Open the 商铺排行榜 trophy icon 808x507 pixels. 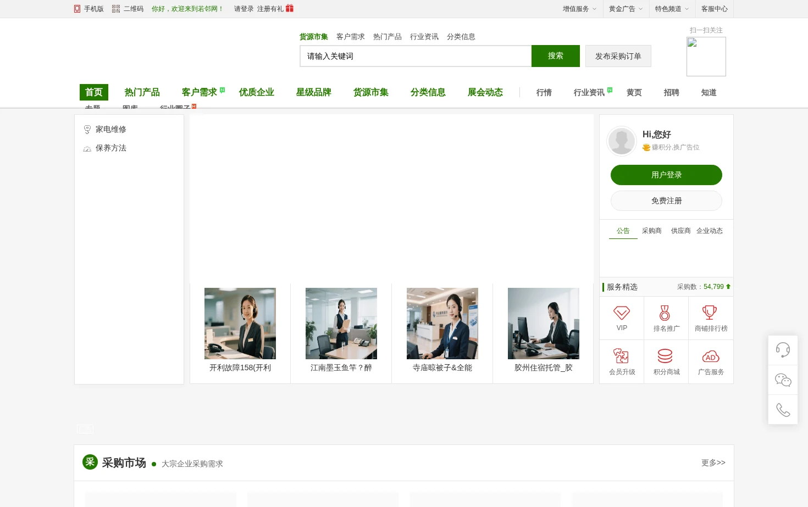pos(710,313)
